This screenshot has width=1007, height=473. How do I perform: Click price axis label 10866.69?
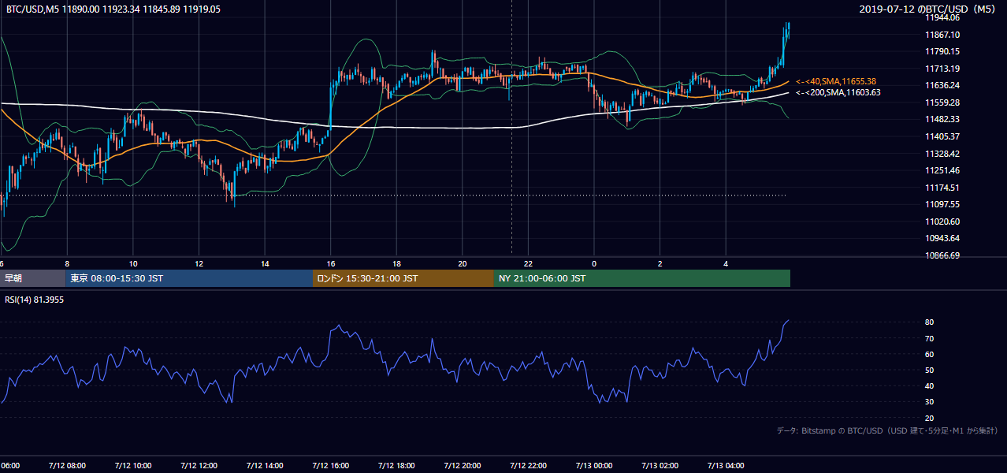click(x=942, y=255)
